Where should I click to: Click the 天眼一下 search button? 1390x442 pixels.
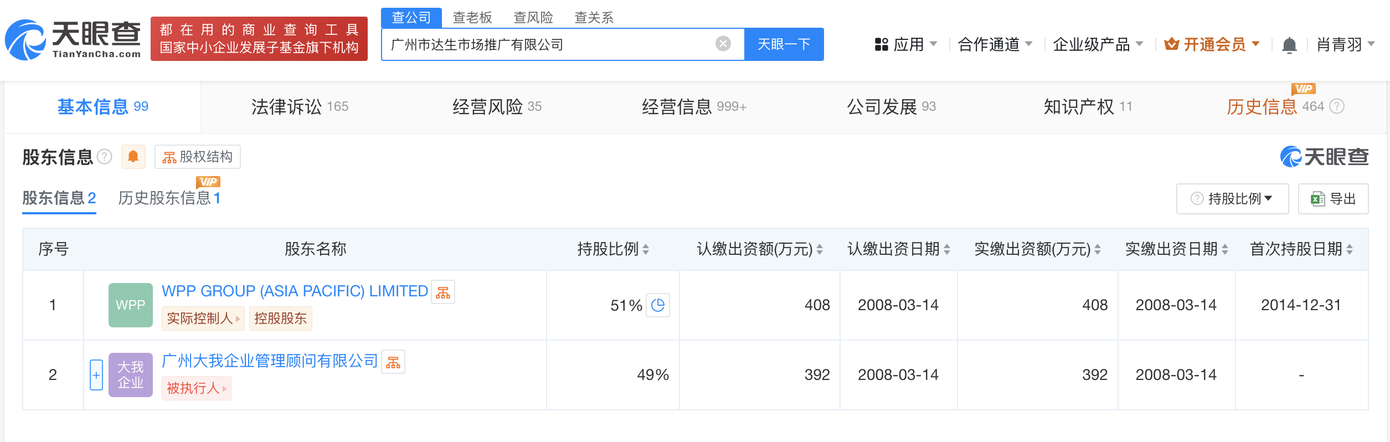784,44
